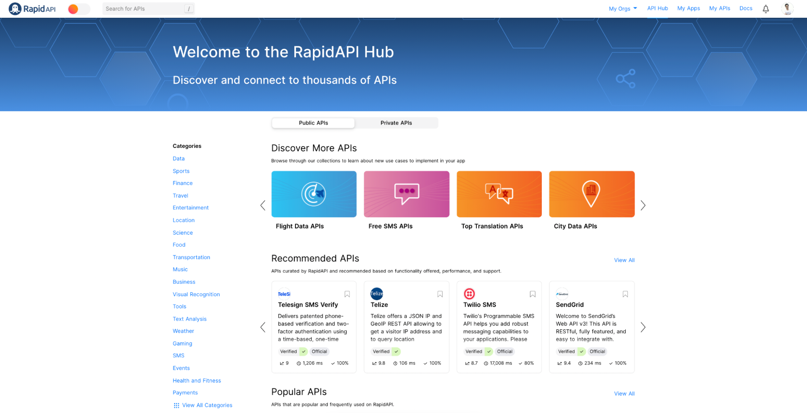
Task: Open the Transportation category
Action: pyautogui.click(x=191, y=257)
